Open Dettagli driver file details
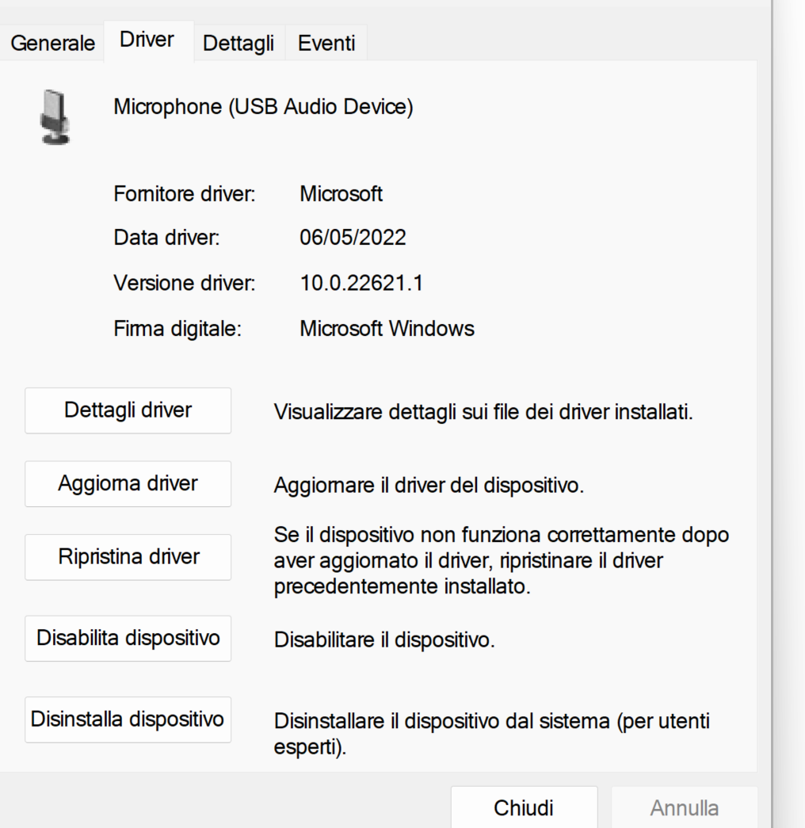805x828 pixels. click(x=128, y=410)
